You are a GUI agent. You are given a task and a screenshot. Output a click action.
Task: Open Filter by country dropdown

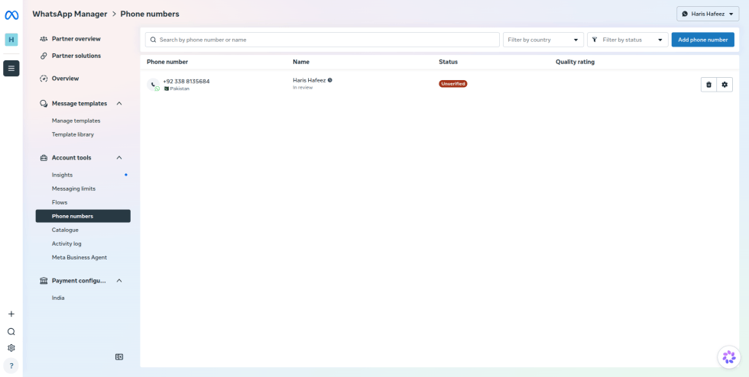point(543,40)
